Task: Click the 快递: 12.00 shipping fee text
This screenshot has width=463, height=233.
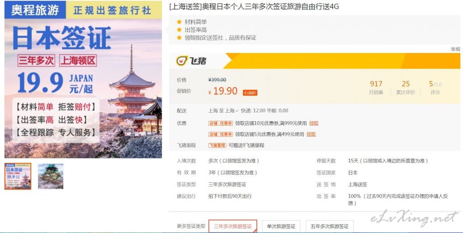Action: coord(253,110)
